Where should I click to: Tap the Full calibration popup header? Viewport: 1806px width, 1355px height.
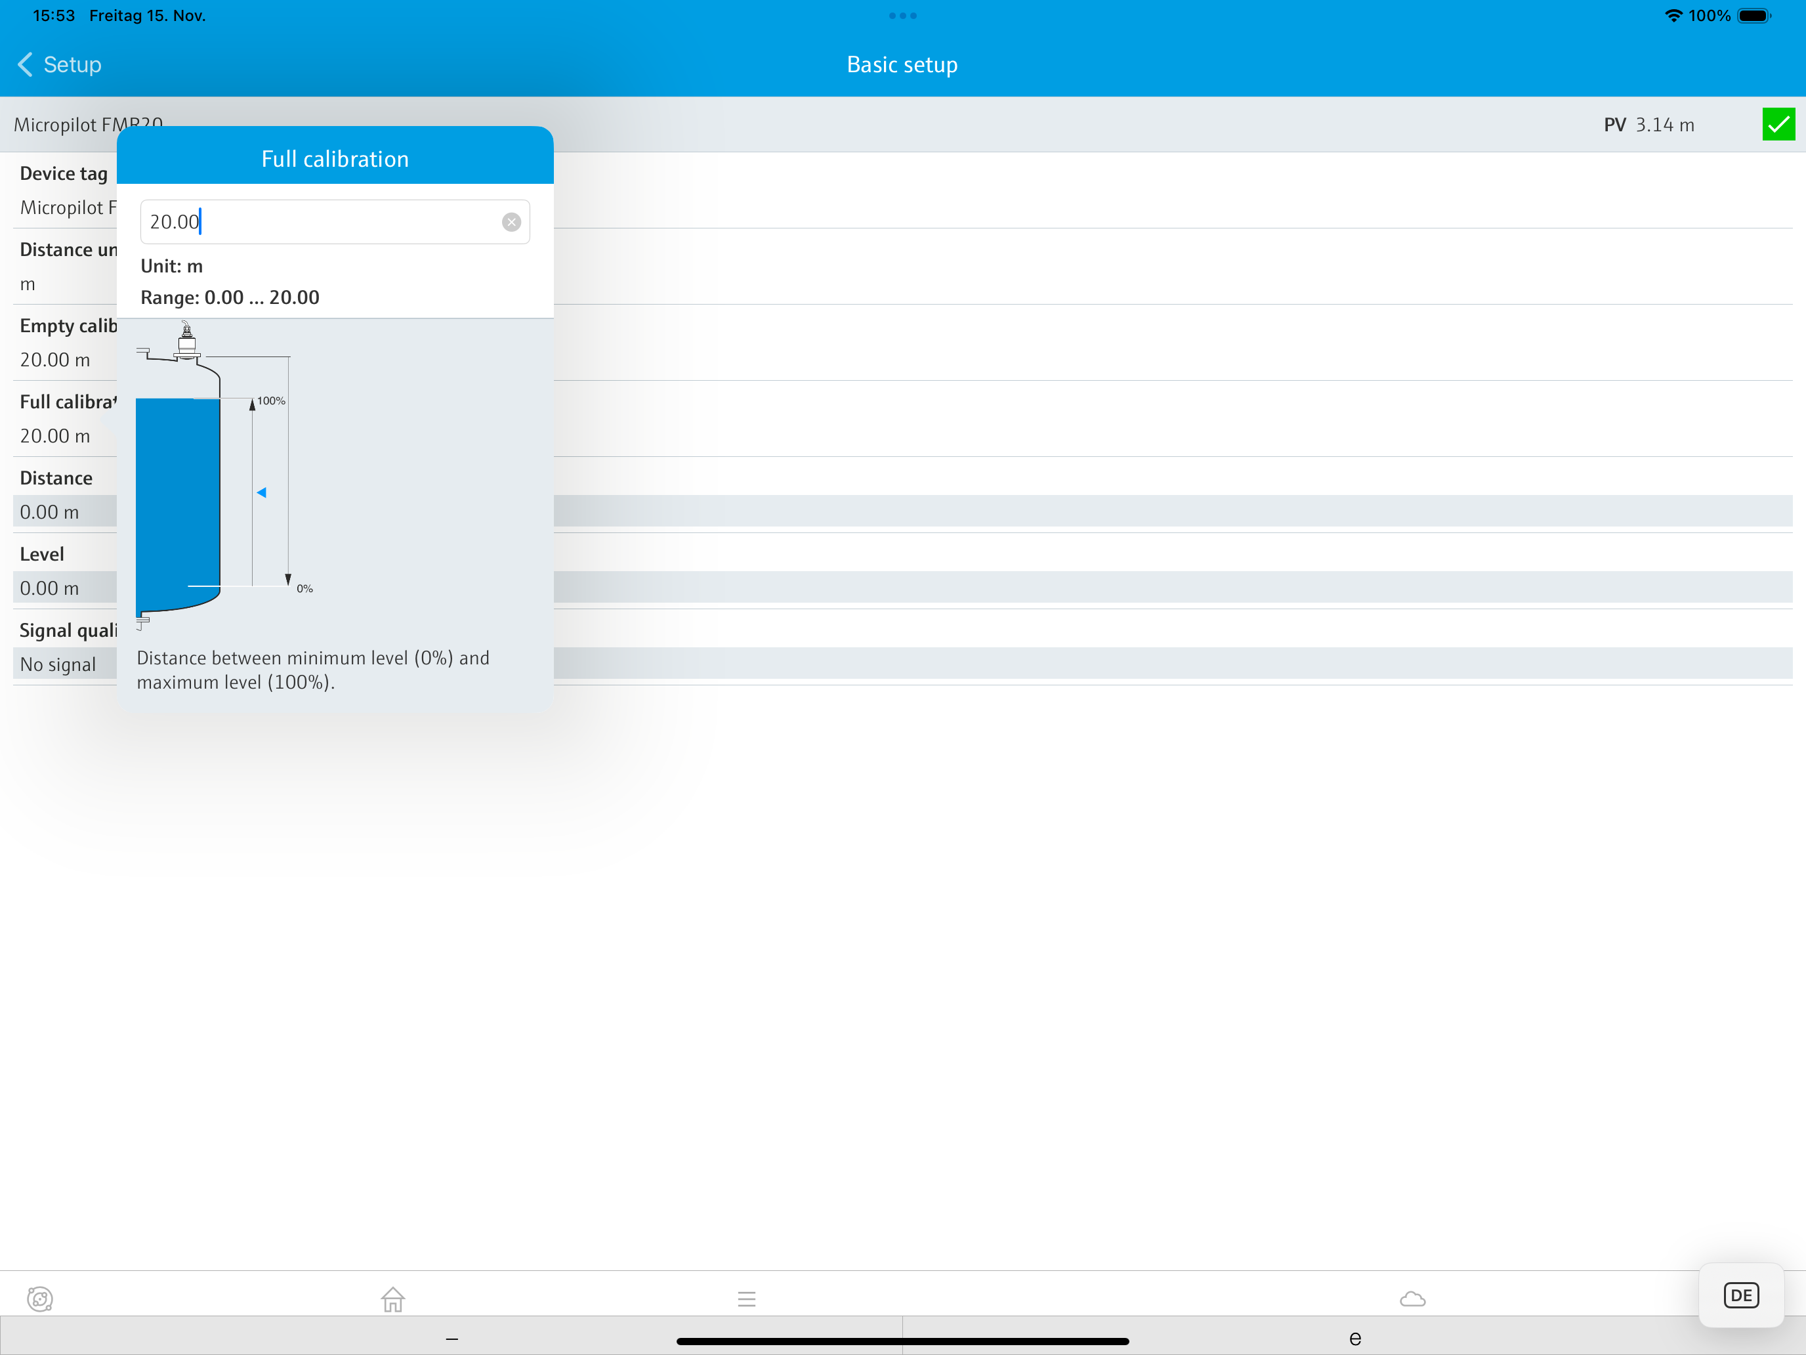[x=335, y=158]
